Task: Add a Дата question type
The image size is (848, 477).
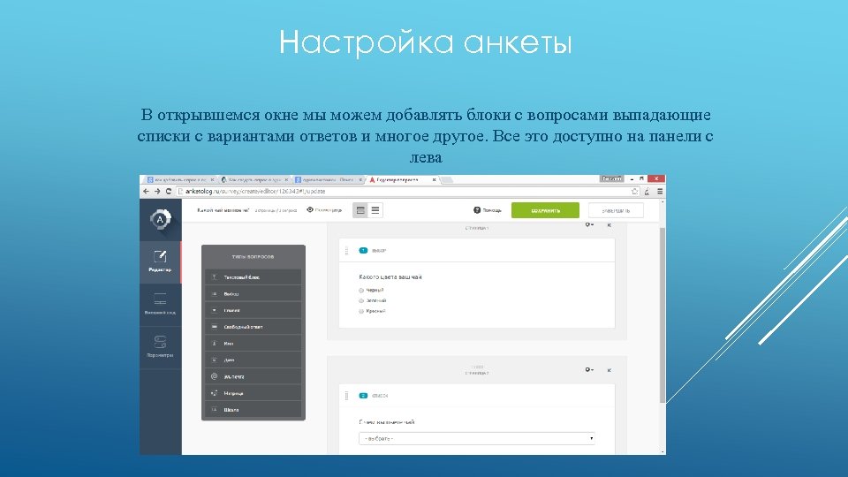Action: (253, 360)
